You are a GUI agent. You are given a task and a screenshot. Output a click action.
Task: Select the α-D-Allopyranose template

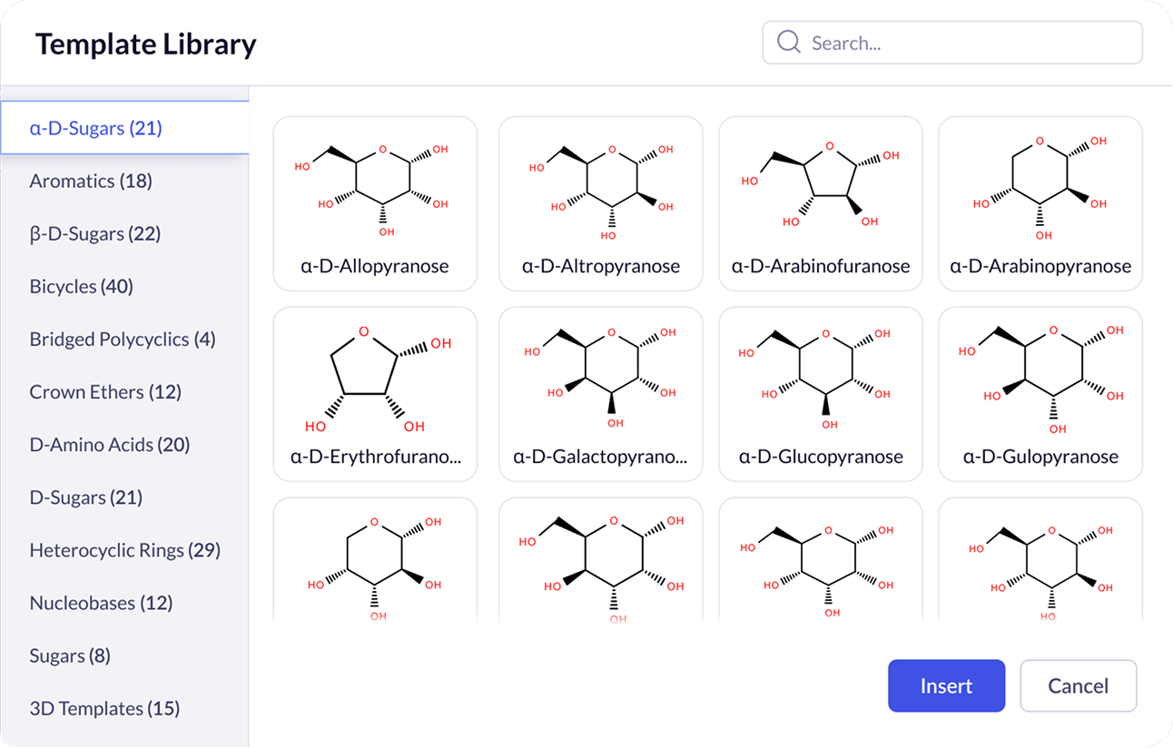(x=375, y=202)
